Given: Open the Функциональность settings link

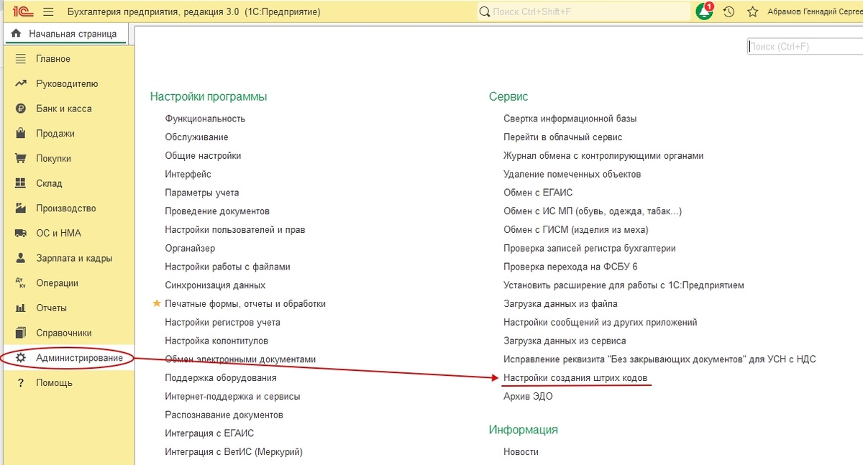Looking at the screenshot, I should [x=205, y=119].
